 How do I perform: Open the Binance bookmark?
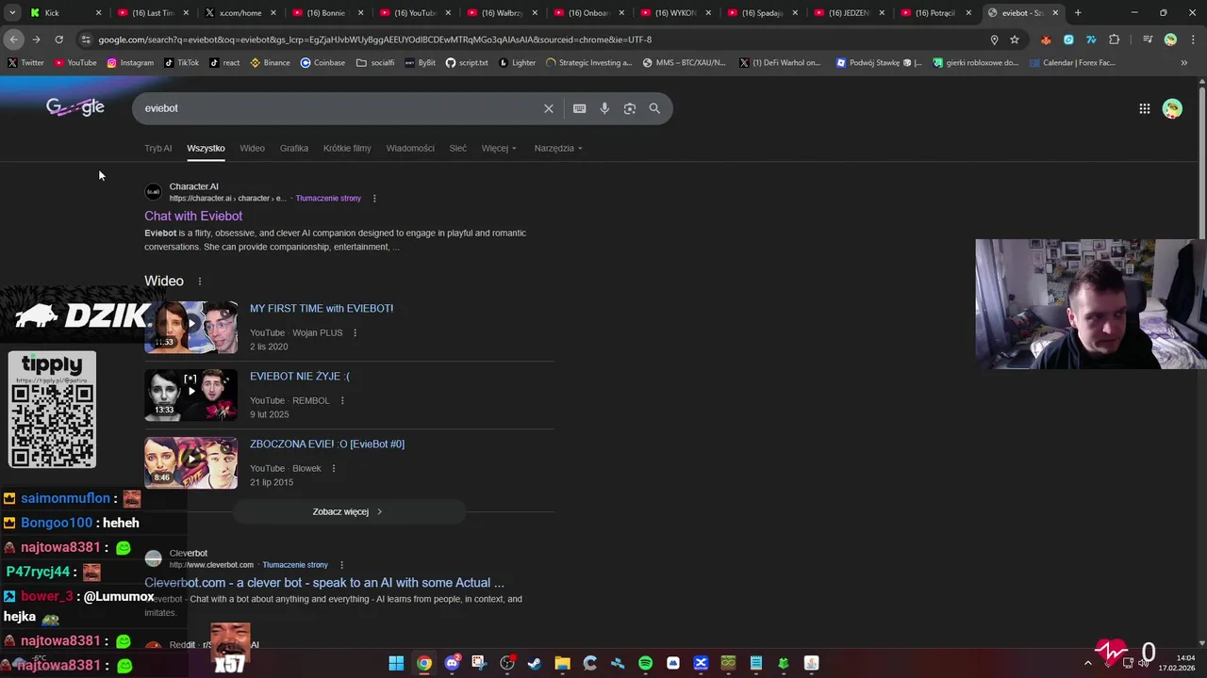click(x=270, y=63)
